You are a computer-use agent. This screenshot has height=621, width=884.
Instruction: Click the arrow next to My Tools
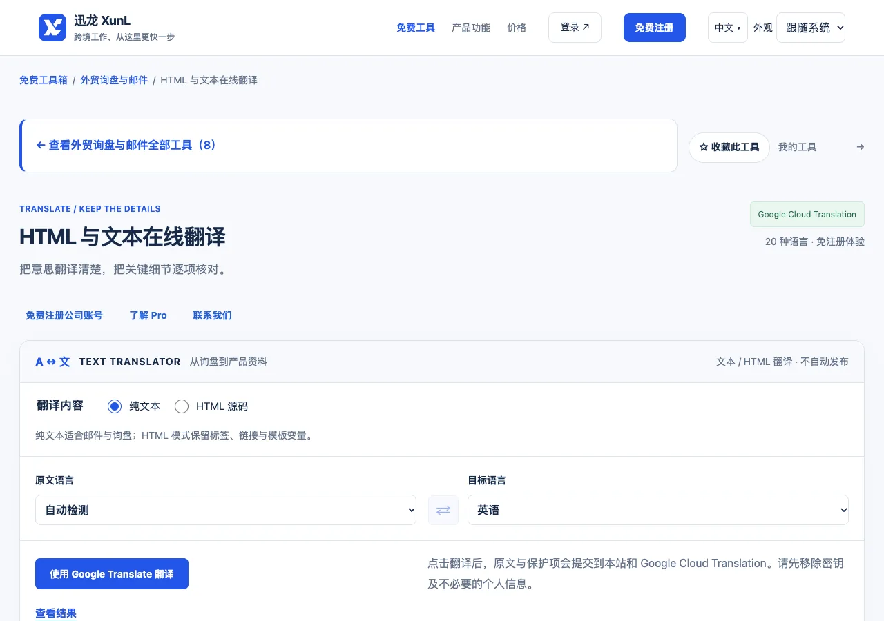(861, 147)
